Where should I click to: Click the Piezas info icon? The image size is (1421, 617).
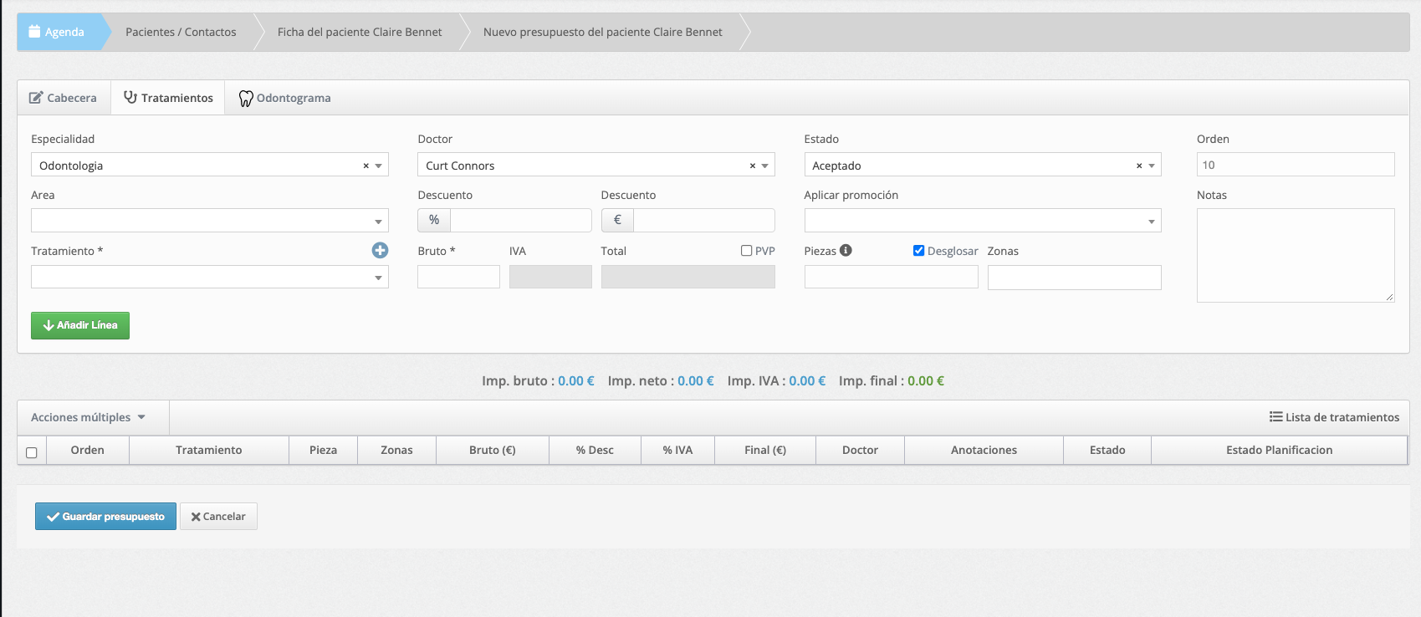coord(846,250)
